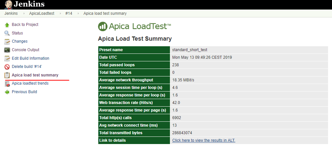
Task: Click Jenkins breadcrumb item
Action: (x=11, y=13)
